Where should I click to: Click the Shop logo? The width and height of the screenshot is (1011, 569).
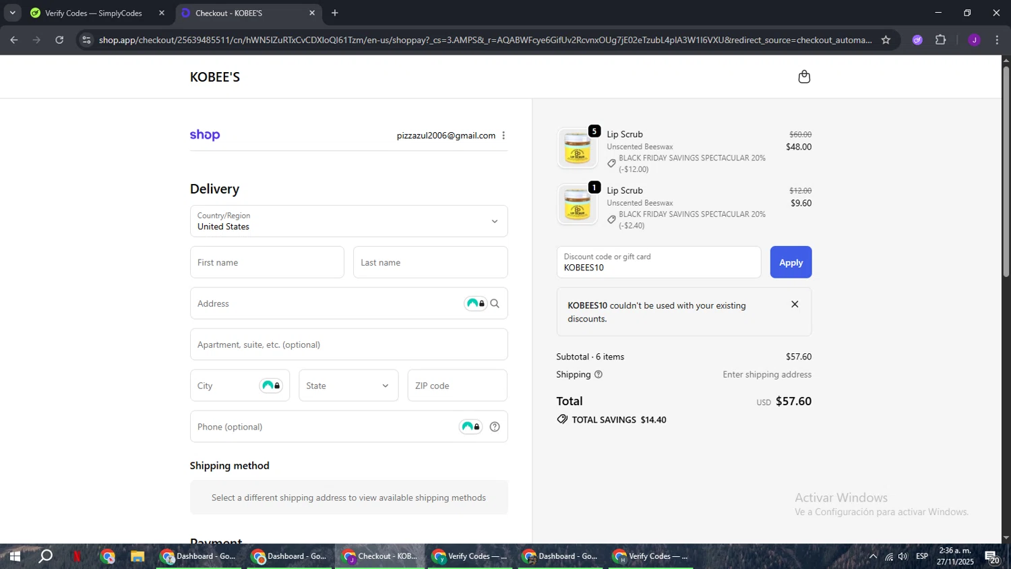(x=205, y=135)
